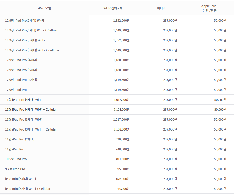The height and width of the screenshot is (195, 234).
Task: Click 50,000원 in 10.5형 iPad Pro row
Action: pos(220,159)
